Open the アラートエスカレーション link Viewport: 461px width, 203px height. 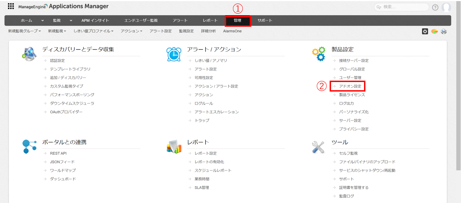click(x=217, y=112)
